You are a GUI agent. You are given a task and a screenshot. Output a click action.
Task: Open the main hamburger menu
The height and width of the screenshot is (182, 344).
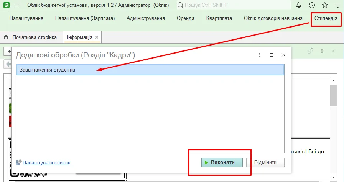17,5
